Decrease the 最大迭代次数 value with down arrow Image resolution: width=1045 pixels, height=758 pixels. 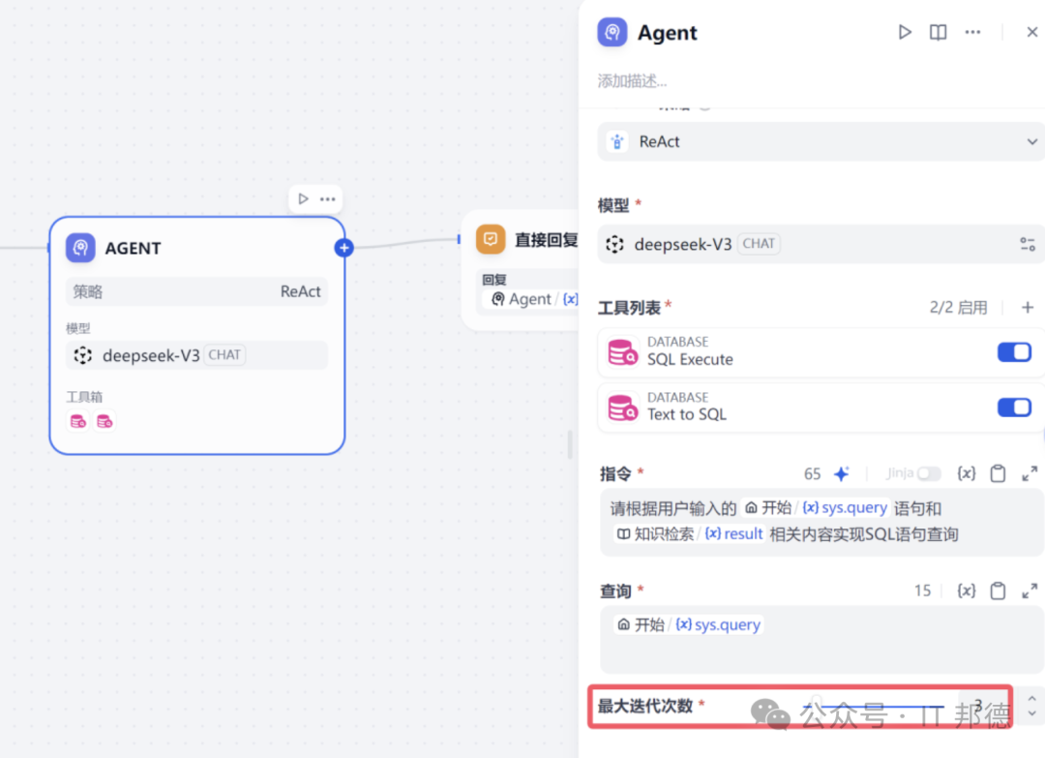click(1031, 713)
